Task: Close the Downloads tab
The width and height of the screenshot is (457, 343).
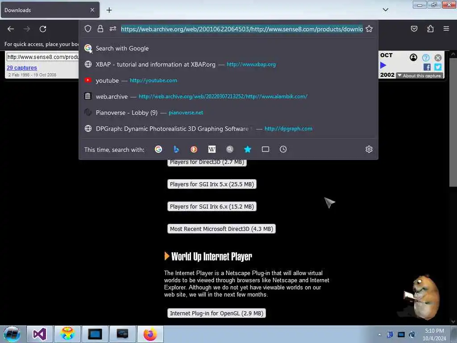Action: [x=92, y=10]
